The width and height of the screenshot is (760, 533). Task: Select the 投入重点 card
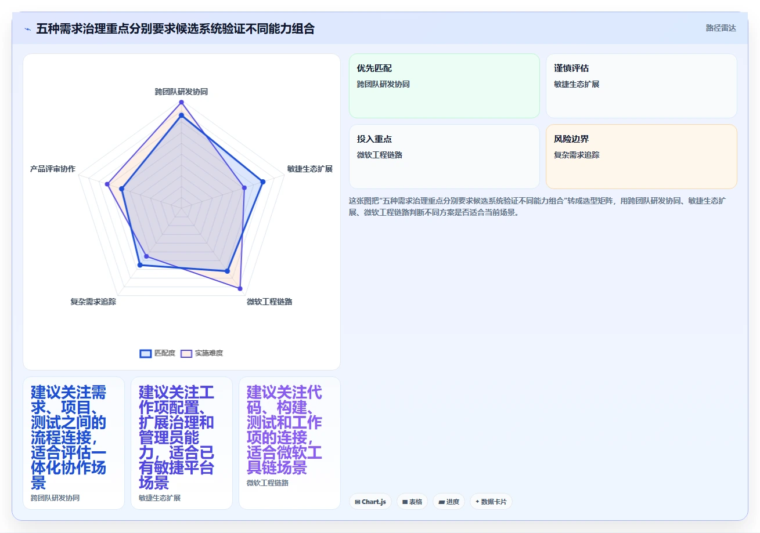pos(444,157)
